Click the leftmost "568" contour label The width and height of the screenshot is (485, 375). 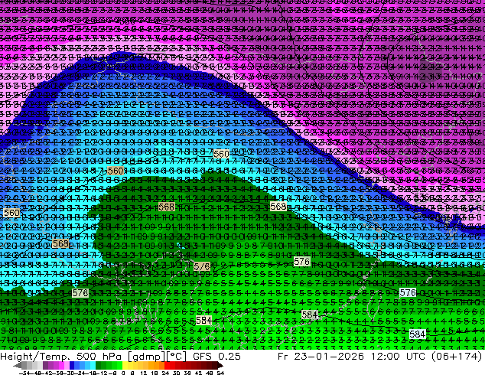[60, 243]
